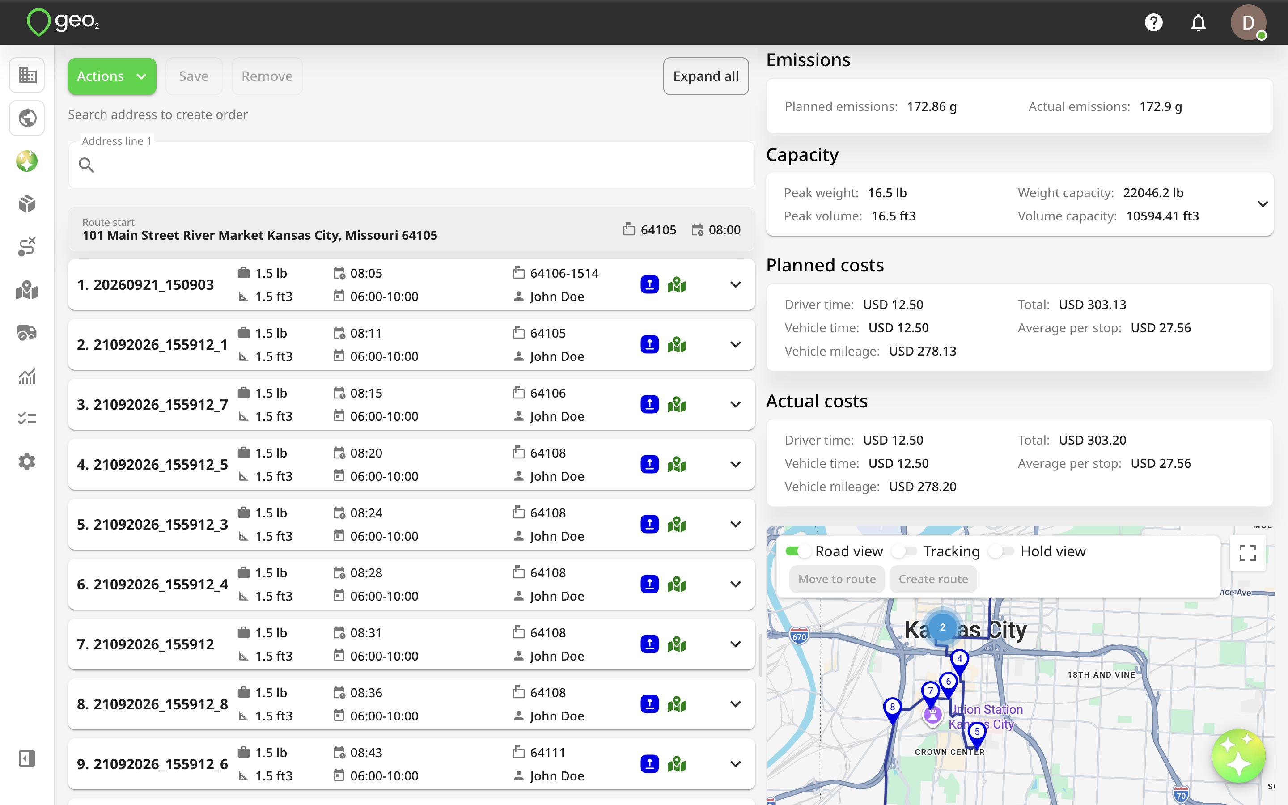Click blue upload icon for order 20260921_150903

point(649,285)
